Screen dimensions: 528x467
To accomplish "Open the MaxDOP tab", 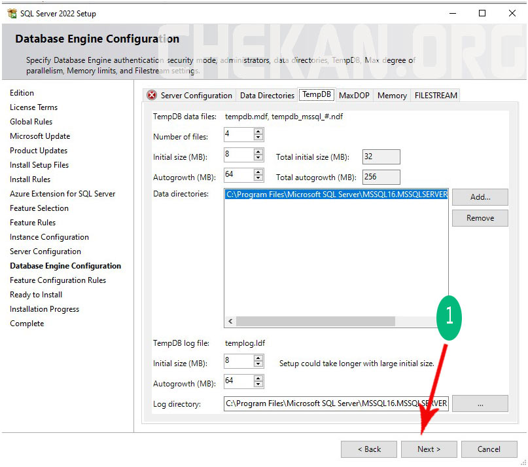I will 354,96.
